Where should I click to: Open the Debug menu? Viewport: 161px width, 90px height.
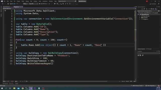click(27, 1)
